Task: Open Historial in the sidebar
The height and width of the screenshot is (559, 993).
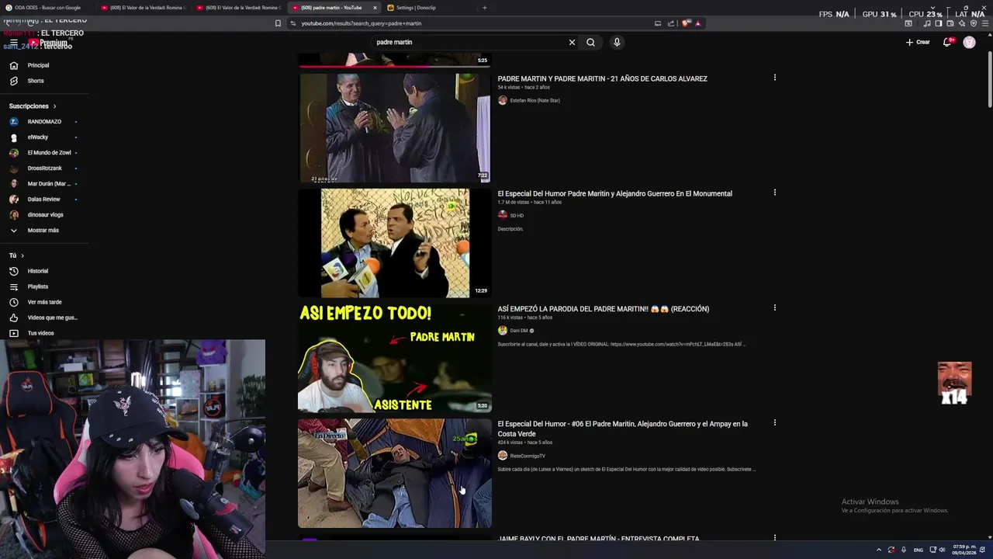Action: pos(45,271)
